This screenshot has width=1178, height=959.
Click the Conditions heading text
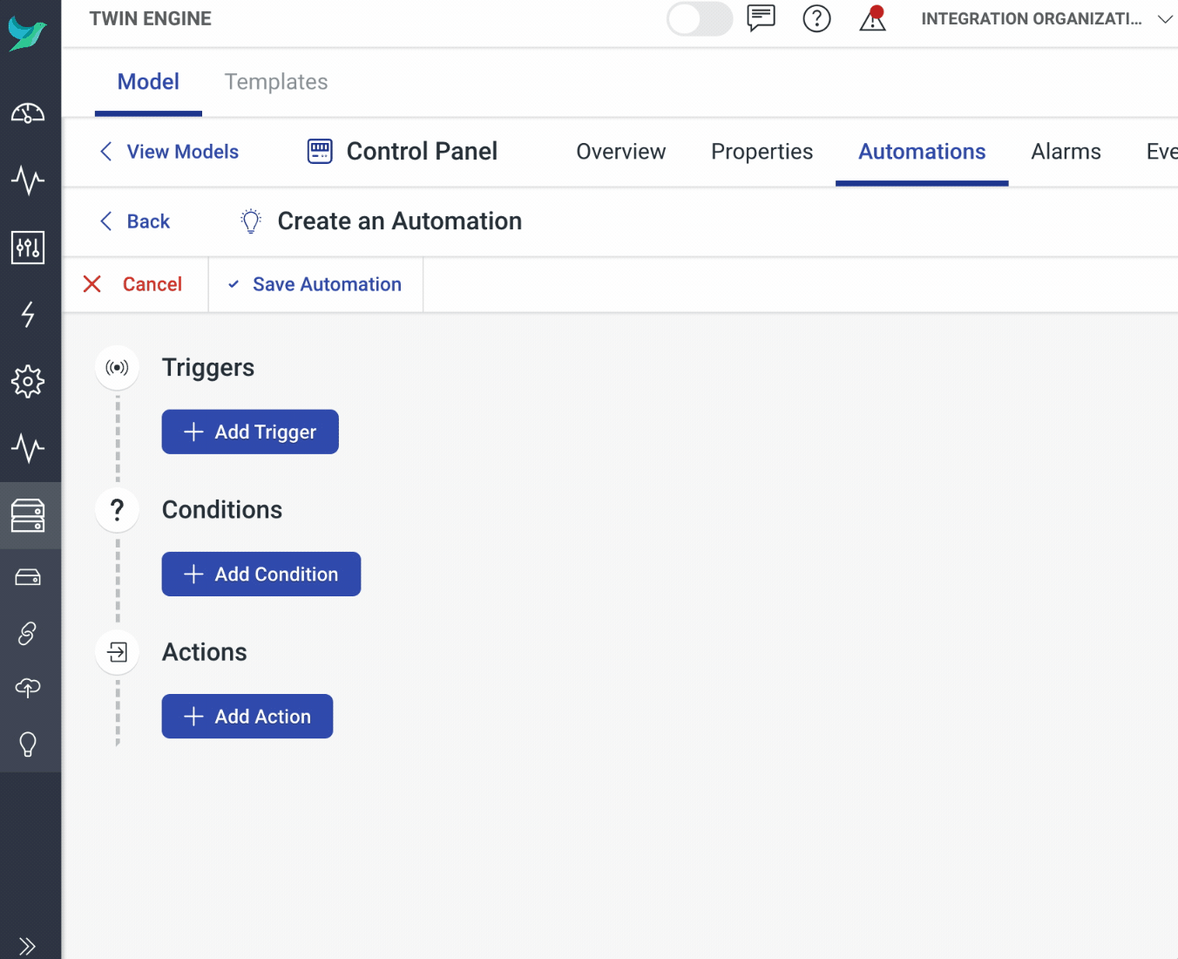coord(222,509)
